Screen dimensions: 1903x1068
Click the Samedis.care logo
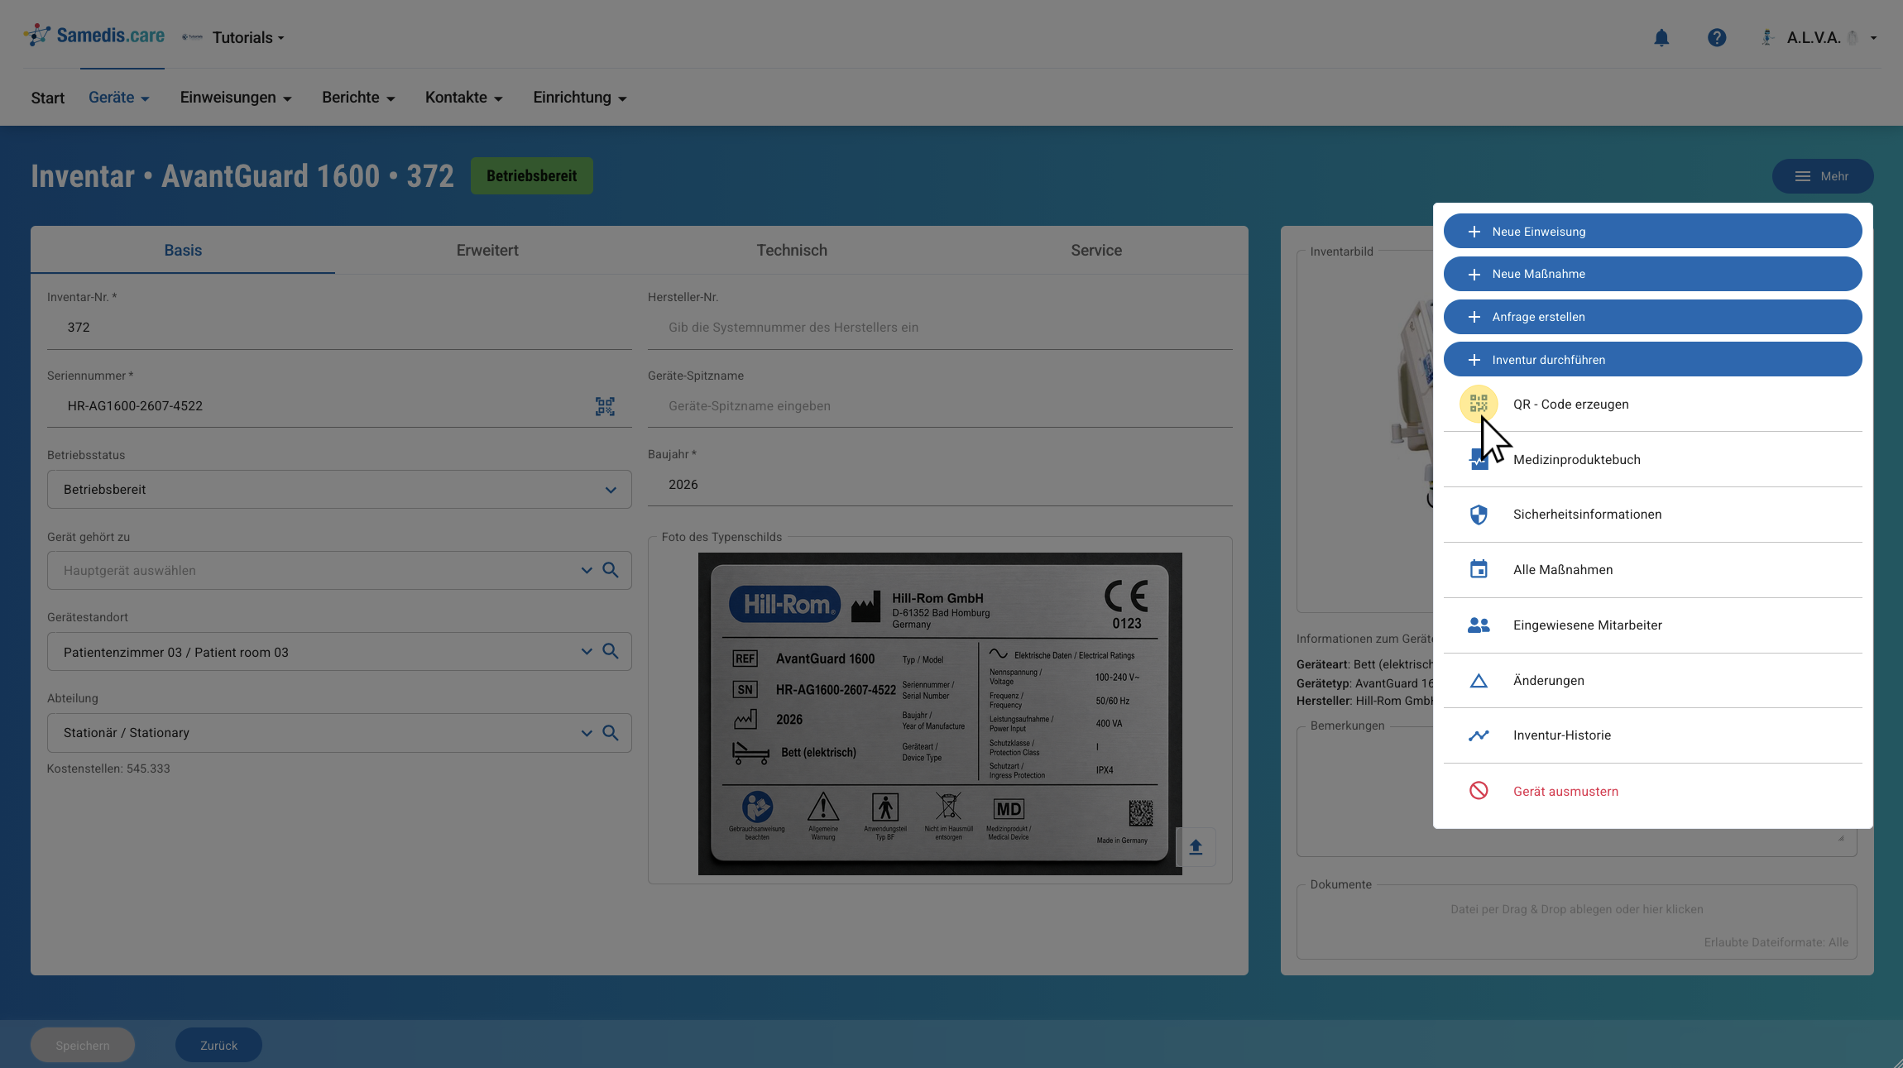click(94, 36)
